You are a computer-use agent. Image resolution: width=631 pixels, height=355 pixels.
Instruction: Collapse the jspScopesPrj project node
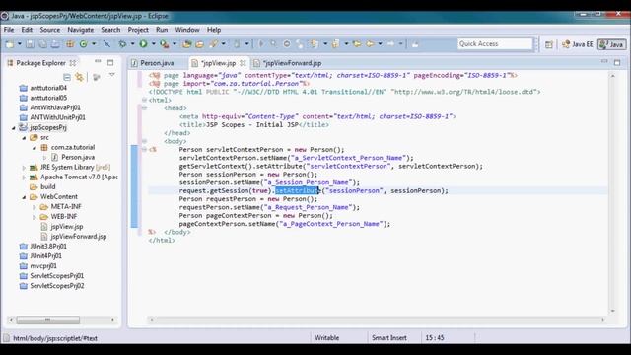pyautogui.click(x=14, y=128)
